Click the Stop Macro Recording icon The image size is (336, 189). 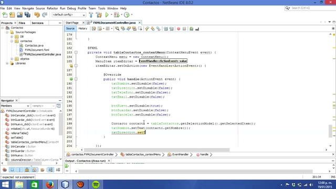184,29
